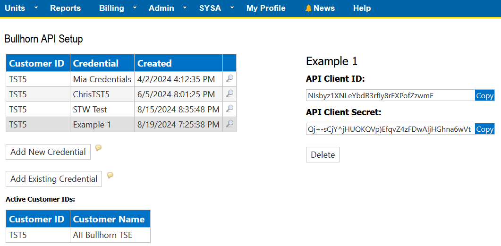Viewport: 501px width, 246px height.
Task: Click the API Client ID field
Action: click(391, 95)
